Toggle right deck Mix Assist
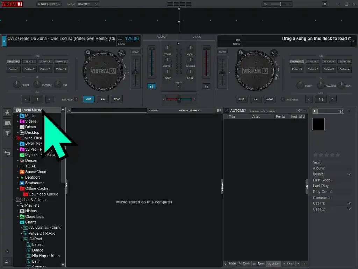Screen dimensions: 358x269 (x=282, y=99)
